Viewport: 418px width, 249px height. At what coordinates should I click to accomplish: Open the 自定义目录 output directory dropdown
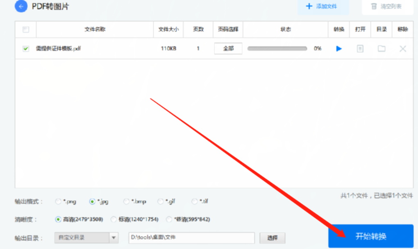pyautogui.click(x=86, y=238)
